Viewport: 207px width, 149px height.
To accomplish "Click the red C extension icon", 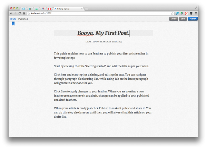I will [187, 13].
